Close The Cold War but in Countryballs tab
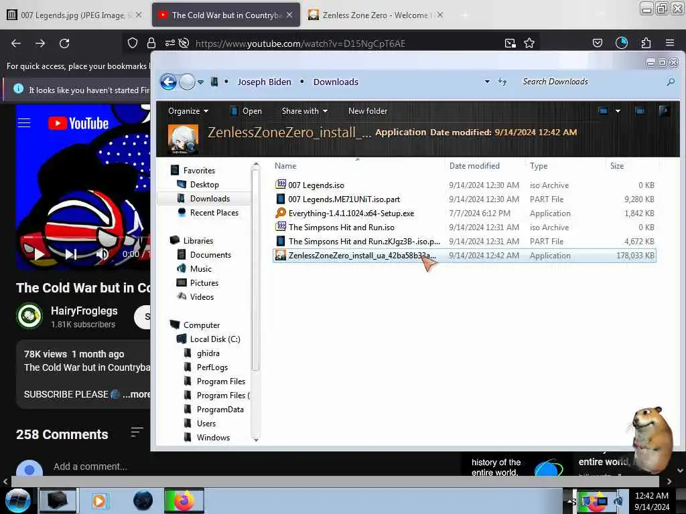 (x=289, y=15)
